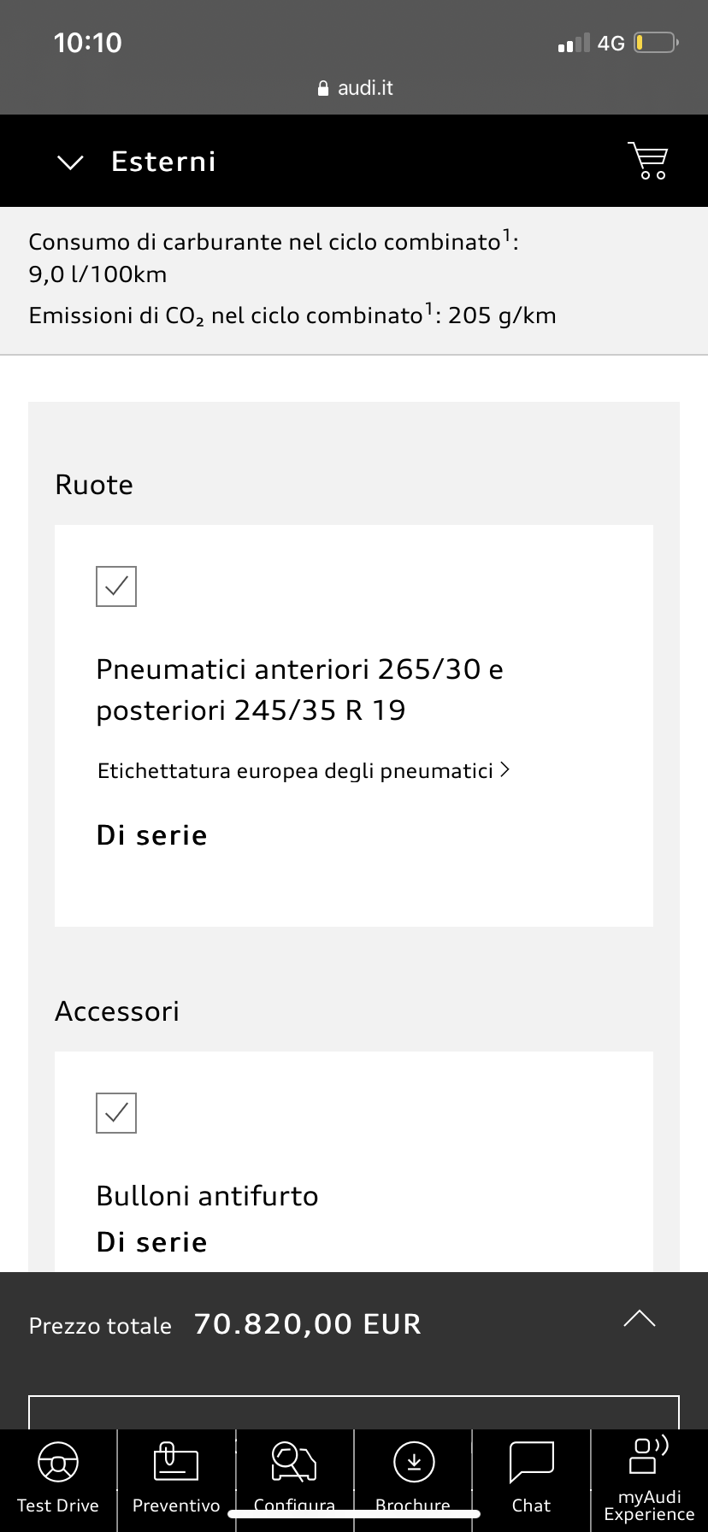Open the Chat speech bubble icon
Image resolution: width=708 pixels, height=1532 pixels.
[x=531, y=1462]
